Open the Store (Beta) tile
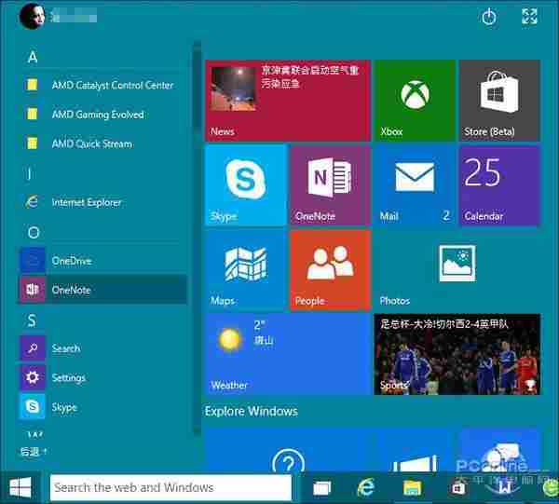The width and height of the screenshot is (559, 504). click(x=498, y=101)
